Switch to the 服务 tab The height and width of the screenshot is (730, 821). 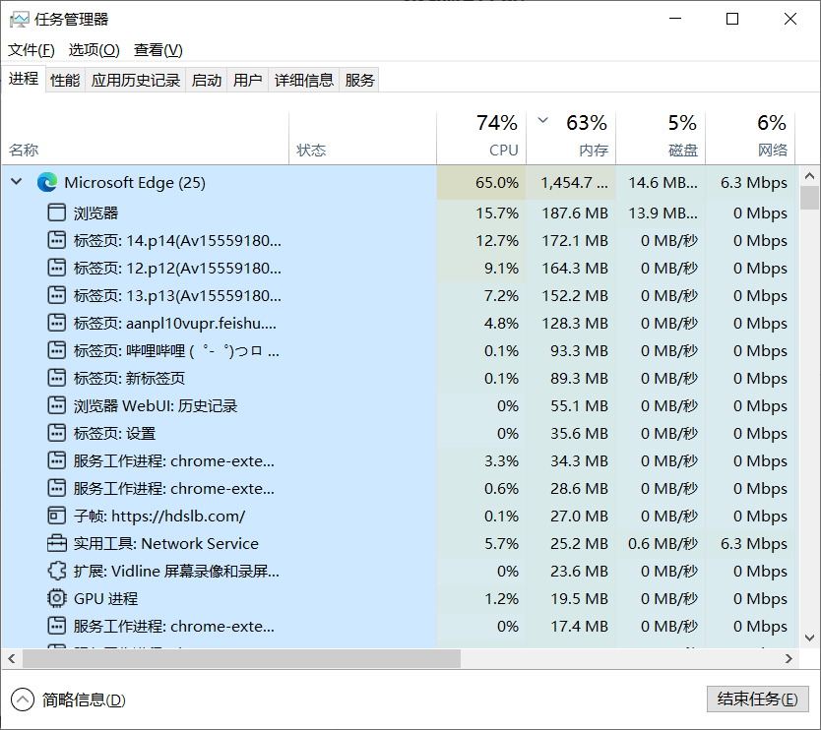(359, 80)
